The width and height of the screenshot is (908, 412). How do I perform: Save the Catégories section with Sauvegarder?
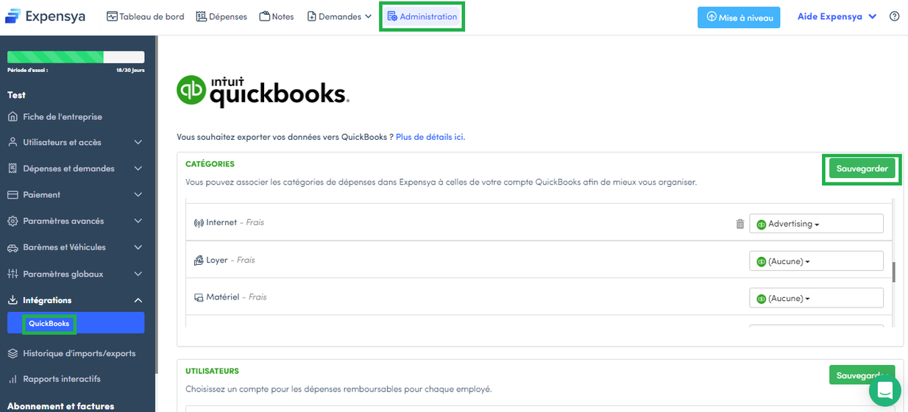862,168
